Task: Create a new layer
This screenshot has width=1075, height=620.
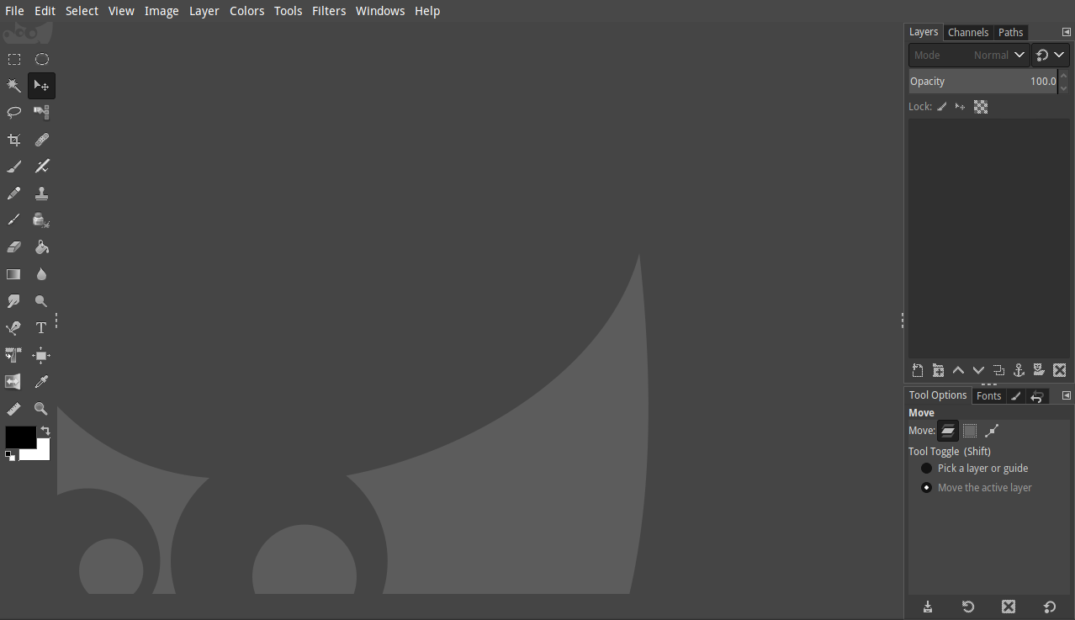Action: (918, 370)
